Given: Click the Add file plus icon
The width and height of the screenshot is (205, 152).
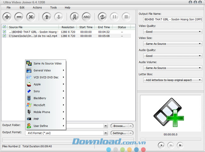Looking at the screenshot, I should (7, 17).
